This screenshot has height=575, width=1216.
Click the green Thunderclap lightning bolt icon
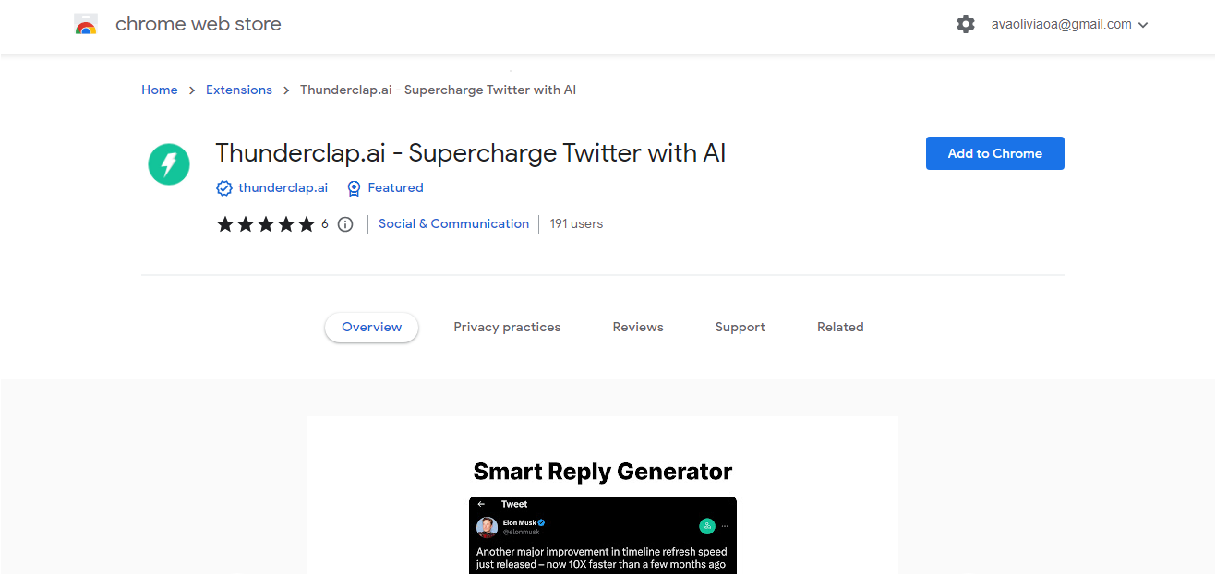click(169, 164)
